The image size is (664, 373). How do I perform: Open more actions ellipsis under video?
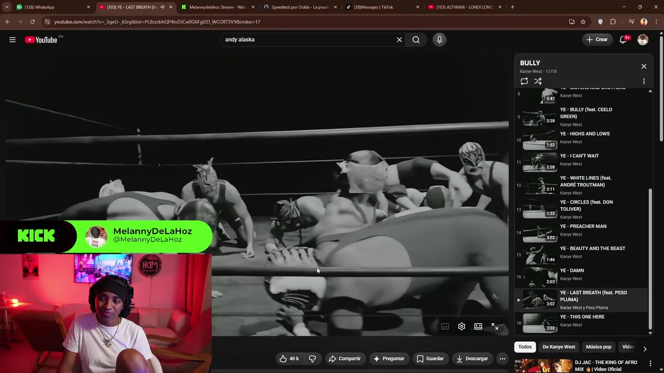502,358
